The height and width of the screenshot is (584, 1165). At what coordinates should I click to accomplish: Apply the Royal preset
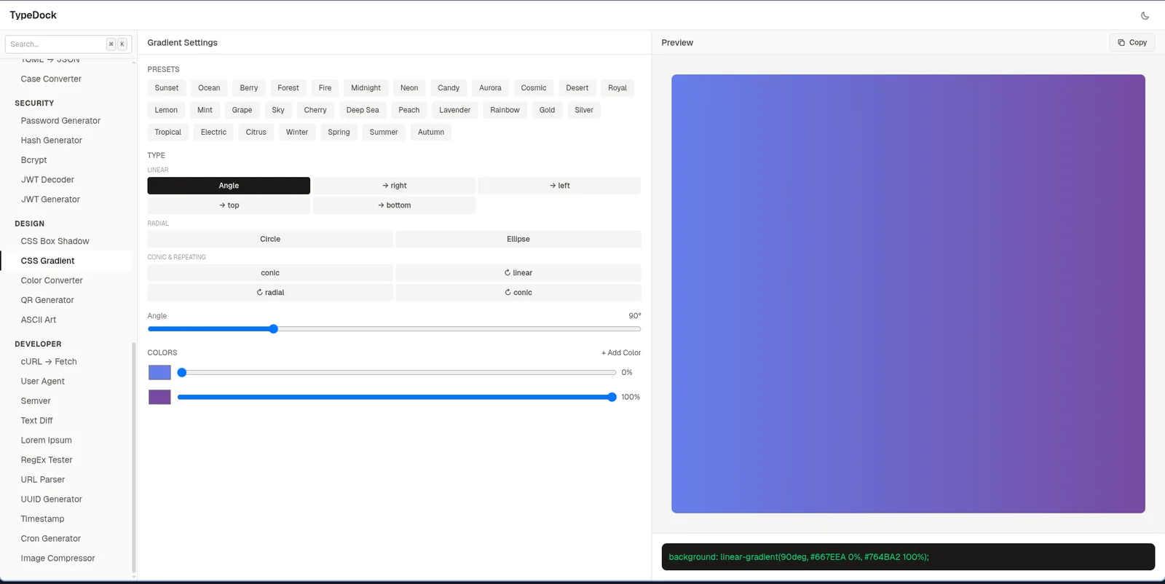pyautogui.click(x=617, y=88)
